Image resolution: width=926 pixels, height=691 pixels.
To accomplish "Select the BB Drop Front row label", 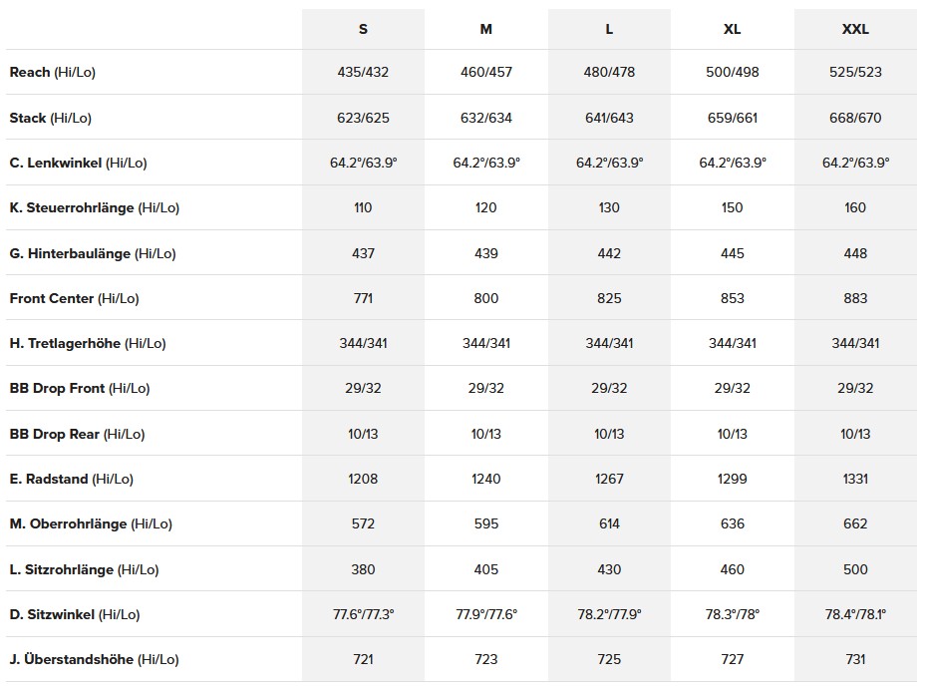I will (x=80, y=388).
